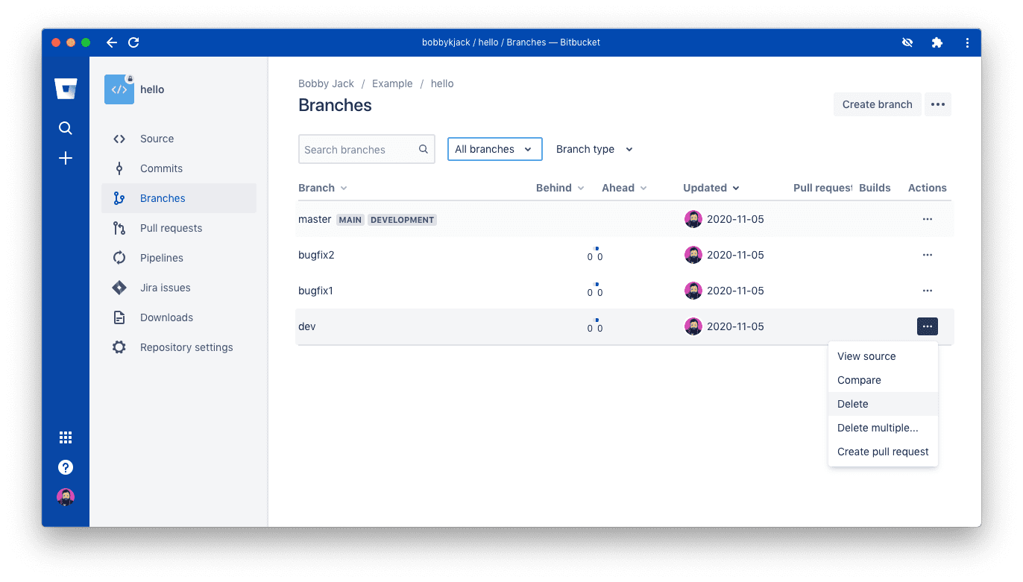Choose View source from dev menu

pos(883,356)
